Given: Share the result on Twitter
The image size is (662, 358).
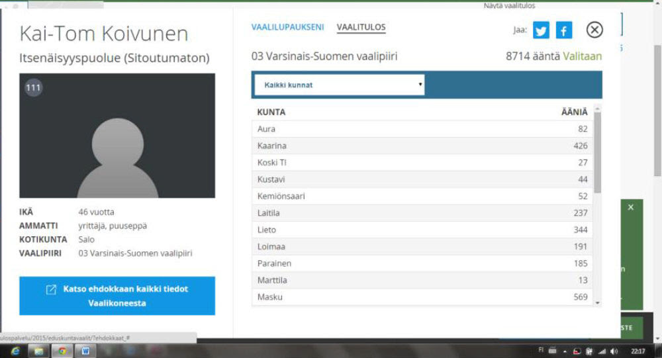Looking at the screenshot, I should pos(541,30).
